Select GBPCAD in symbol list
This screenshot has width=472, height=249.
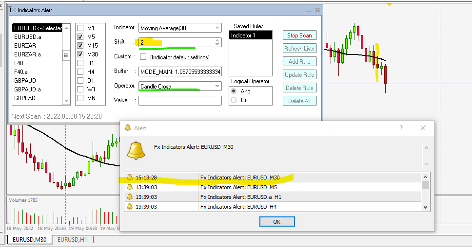(x=38, y=98)
